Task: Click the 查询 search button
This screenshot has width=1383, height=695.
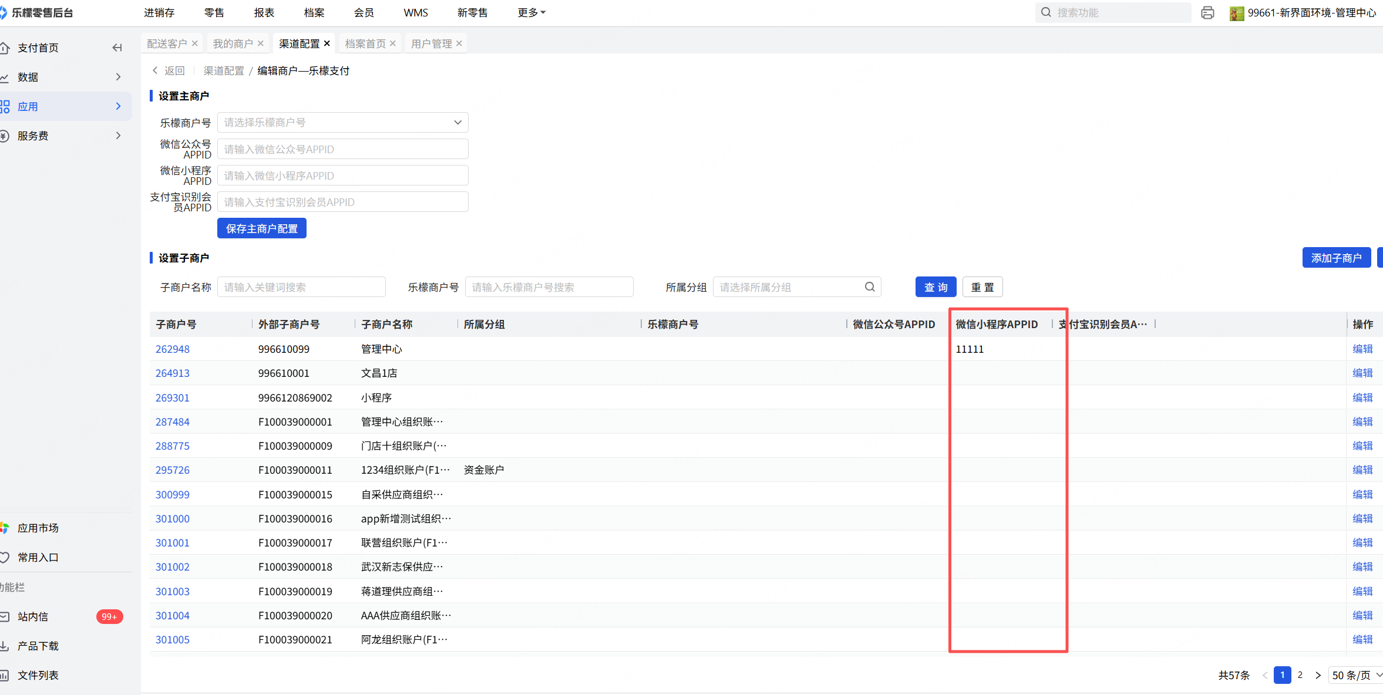Action: pyautogui.click(x=936, y=287)
